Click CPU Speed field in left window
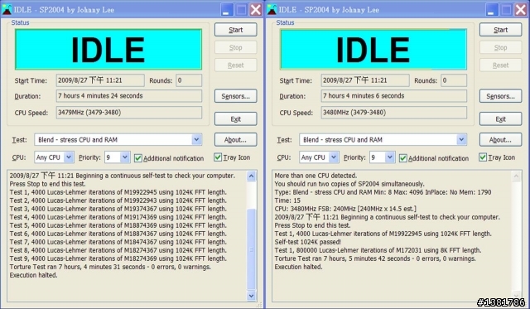The height and width of the screenshot is (309, 530). [x=129, y=113]
